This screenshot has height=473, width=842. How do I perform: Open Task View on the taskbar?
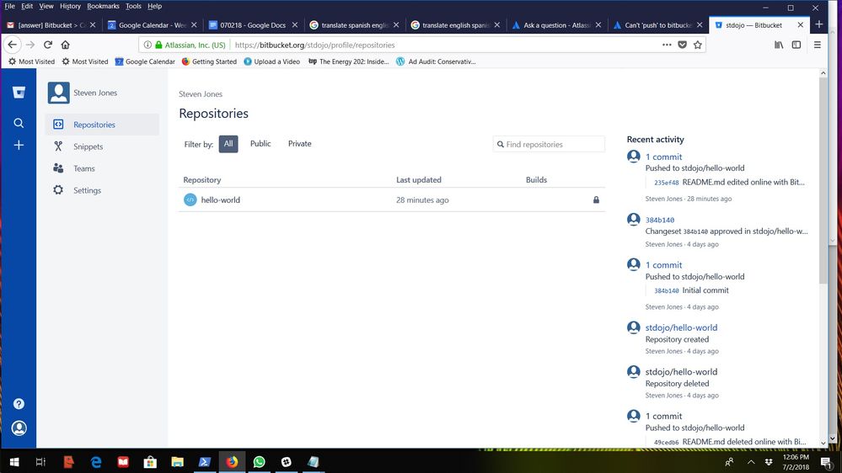click(x=40, y=462)
